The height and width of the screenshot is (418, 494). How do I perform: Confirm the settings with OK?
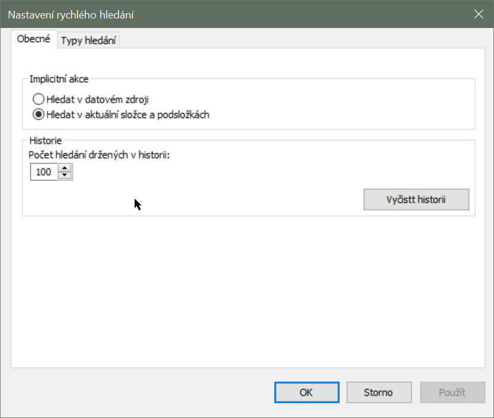pyautogui.click(x=306, y=392)
